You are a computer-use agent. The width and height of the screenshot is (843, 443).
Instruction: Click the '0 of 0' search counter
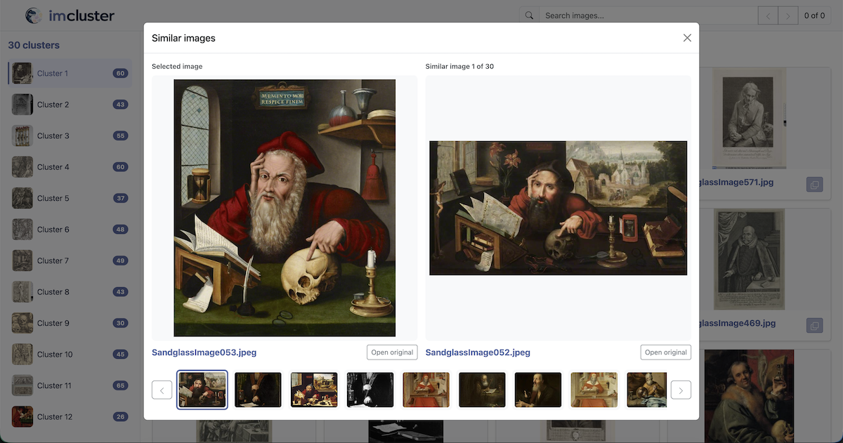pos(814,15)
